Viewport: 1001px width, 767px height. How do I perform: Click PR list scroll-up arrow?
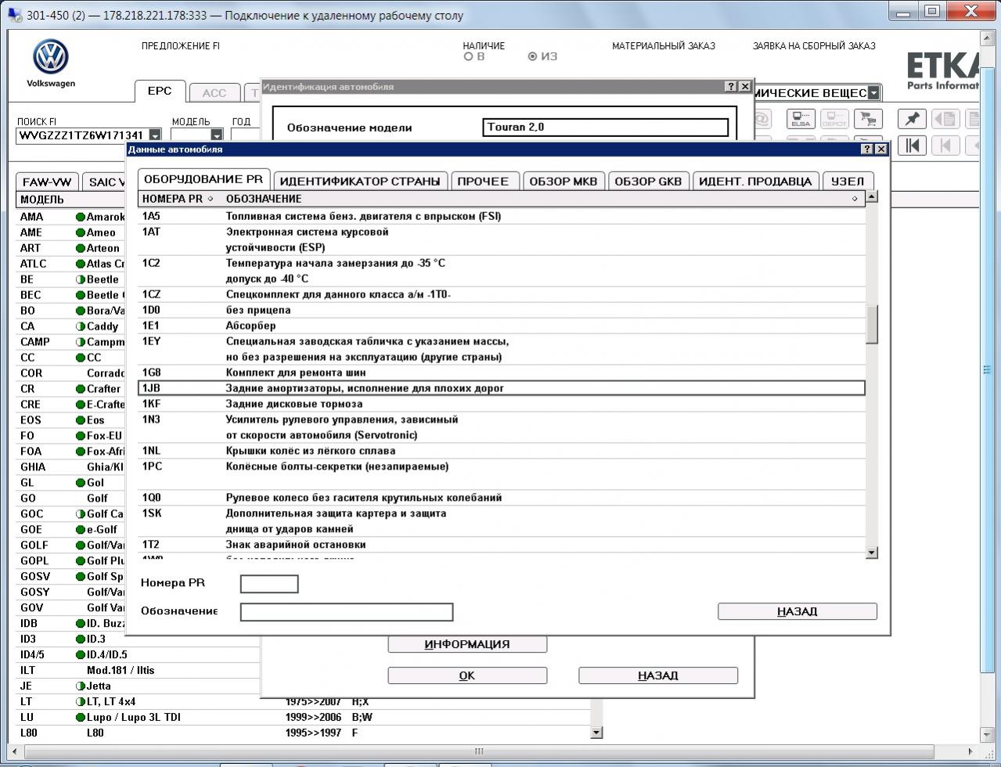(x=872, y=196)
